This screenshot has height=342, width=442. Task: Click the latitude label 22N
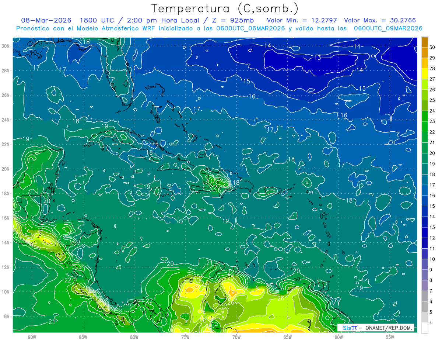point(6,144)
